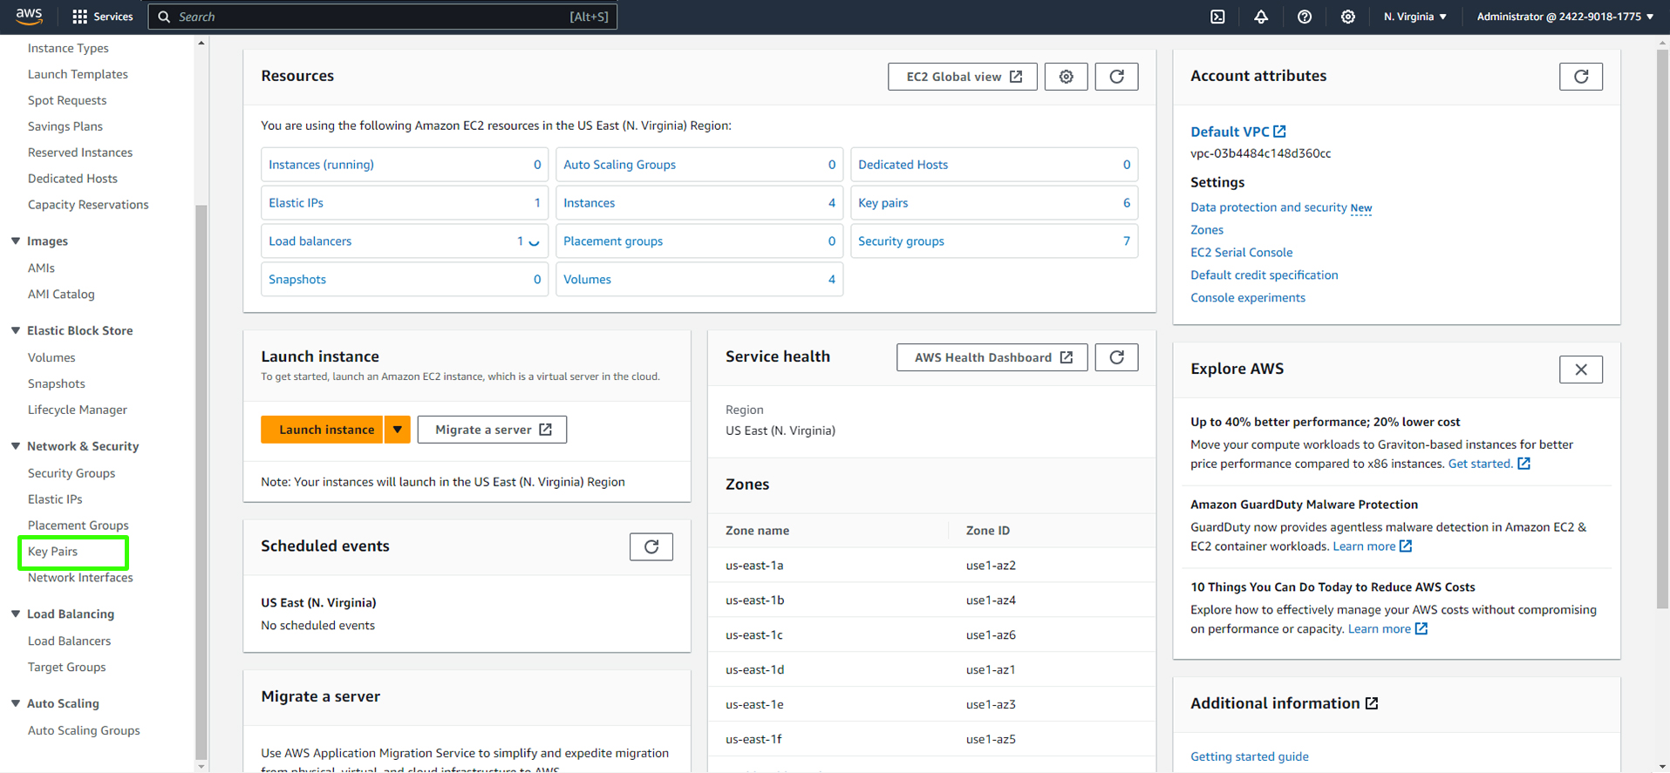Click the us-east-1a zone name
The height and width of the screenshot is (773, 1670).
pyautogui.click(x=754, y=566)
